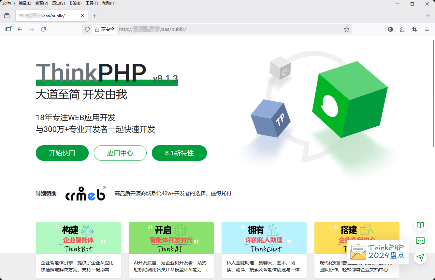
Task: Minimize the browser window
Action: tap(397, 4)
